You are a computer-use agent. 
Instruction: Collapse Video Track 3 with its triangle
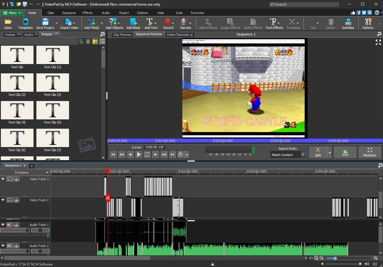point(3,179)
